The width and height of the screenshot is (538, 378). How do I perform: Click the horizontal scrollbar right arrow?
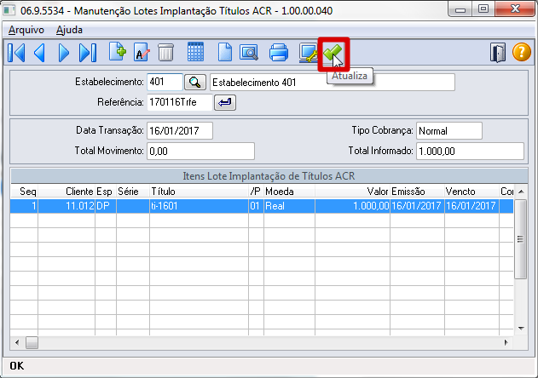506,342
